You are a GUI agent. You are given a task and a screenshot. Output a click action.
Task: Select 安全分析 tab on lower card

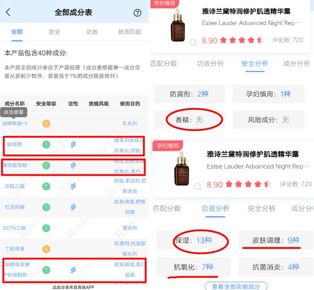[262, 209]
